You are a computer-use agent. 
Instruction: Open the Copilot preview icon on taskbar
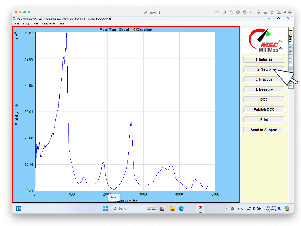(x=287, y=208)
